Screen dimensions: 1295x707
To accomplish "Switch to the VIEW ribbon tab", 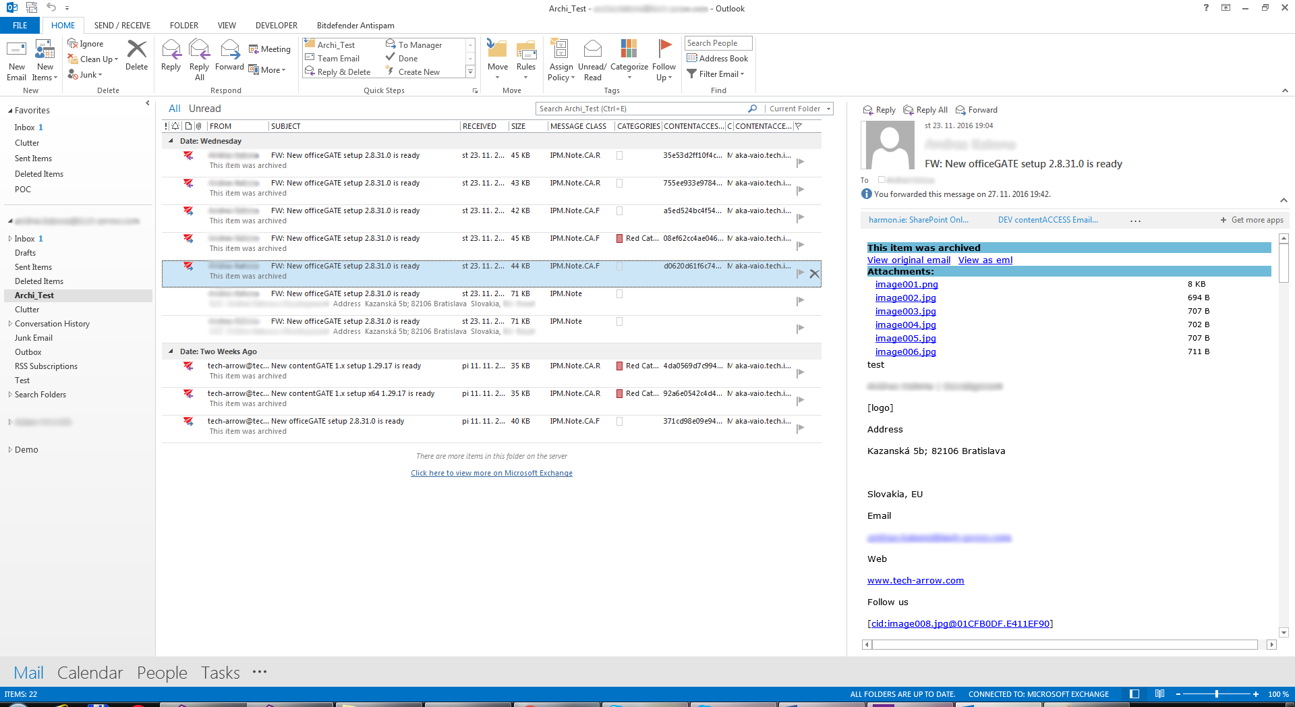I will (227, 26).
